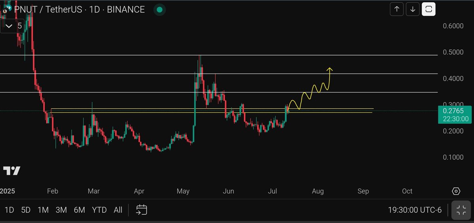Click the Oct label on time axis
The height and width of the screenshot is (223, 474).
407,191
